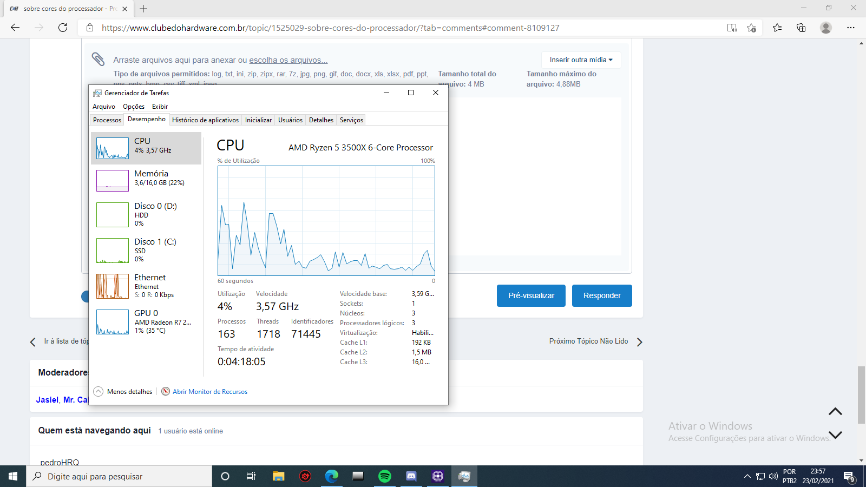866x487 pixels.
Task: Click the moderator link Jasiel
Action: [47, 400]
